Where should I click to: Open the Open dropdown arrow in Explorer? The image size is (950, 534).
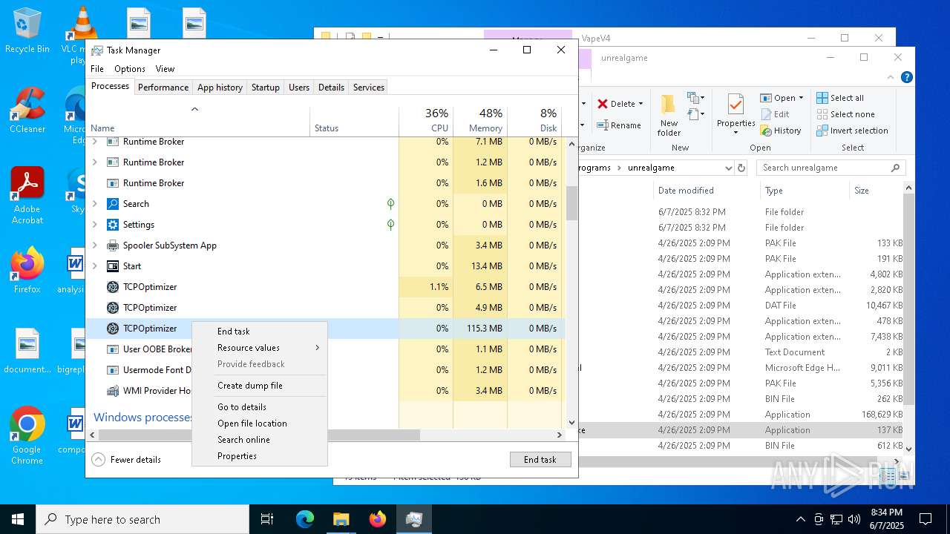[x=801, y=98]
